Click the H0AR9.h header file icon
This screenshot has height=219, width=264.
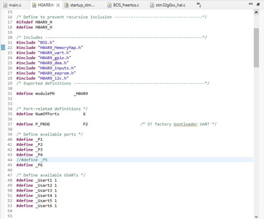pyautogui.click(x=34, y=5)
